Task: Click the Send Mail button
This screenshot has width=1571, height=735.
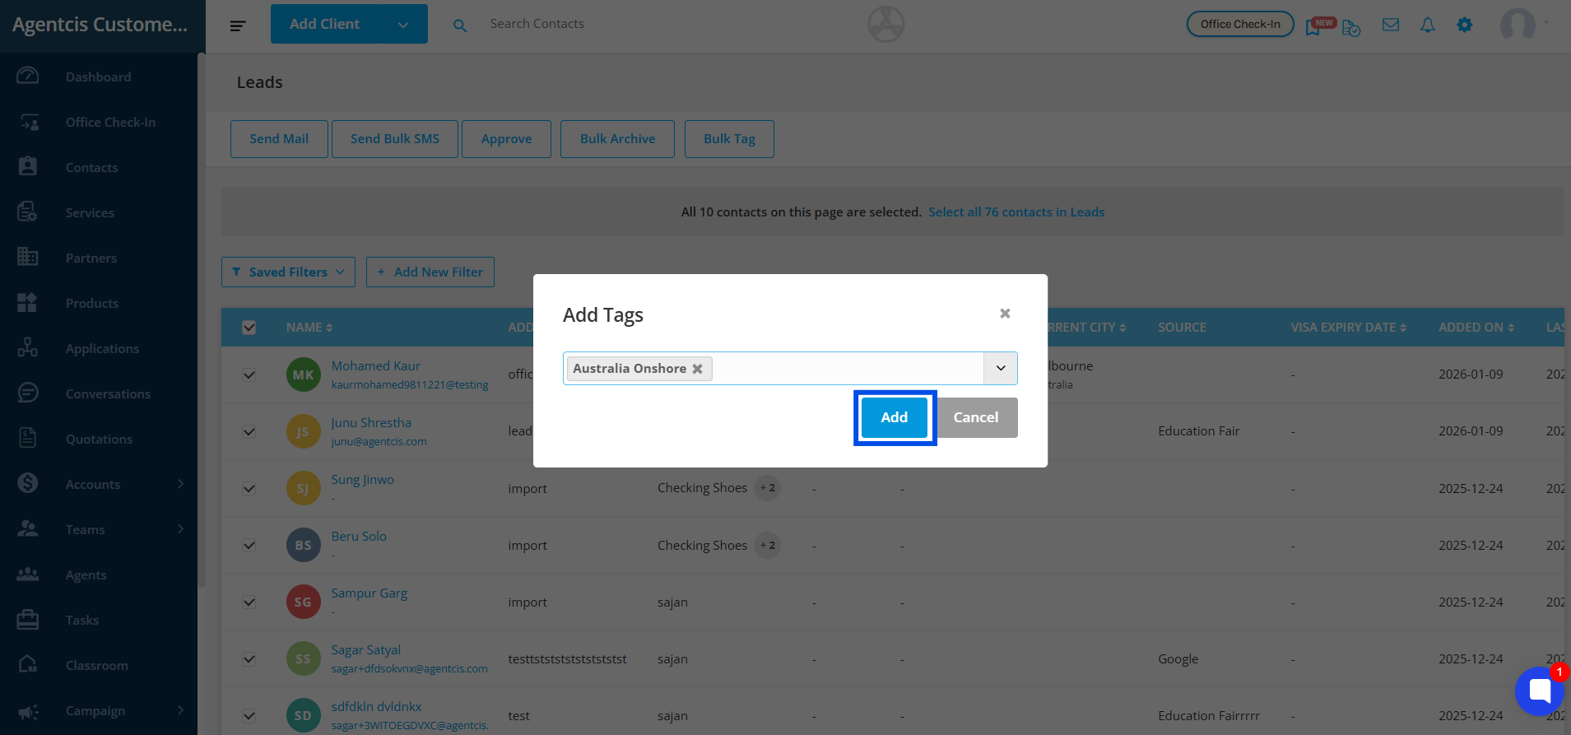Action: pos(279,139)
